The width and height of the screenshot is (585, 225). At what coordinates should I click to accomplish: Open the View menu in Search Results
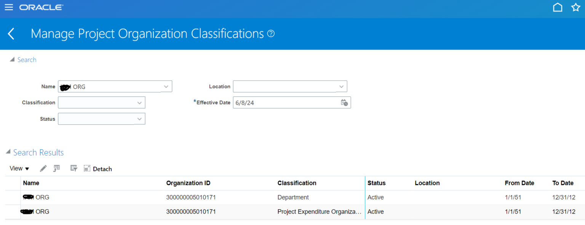click(18, 168)
